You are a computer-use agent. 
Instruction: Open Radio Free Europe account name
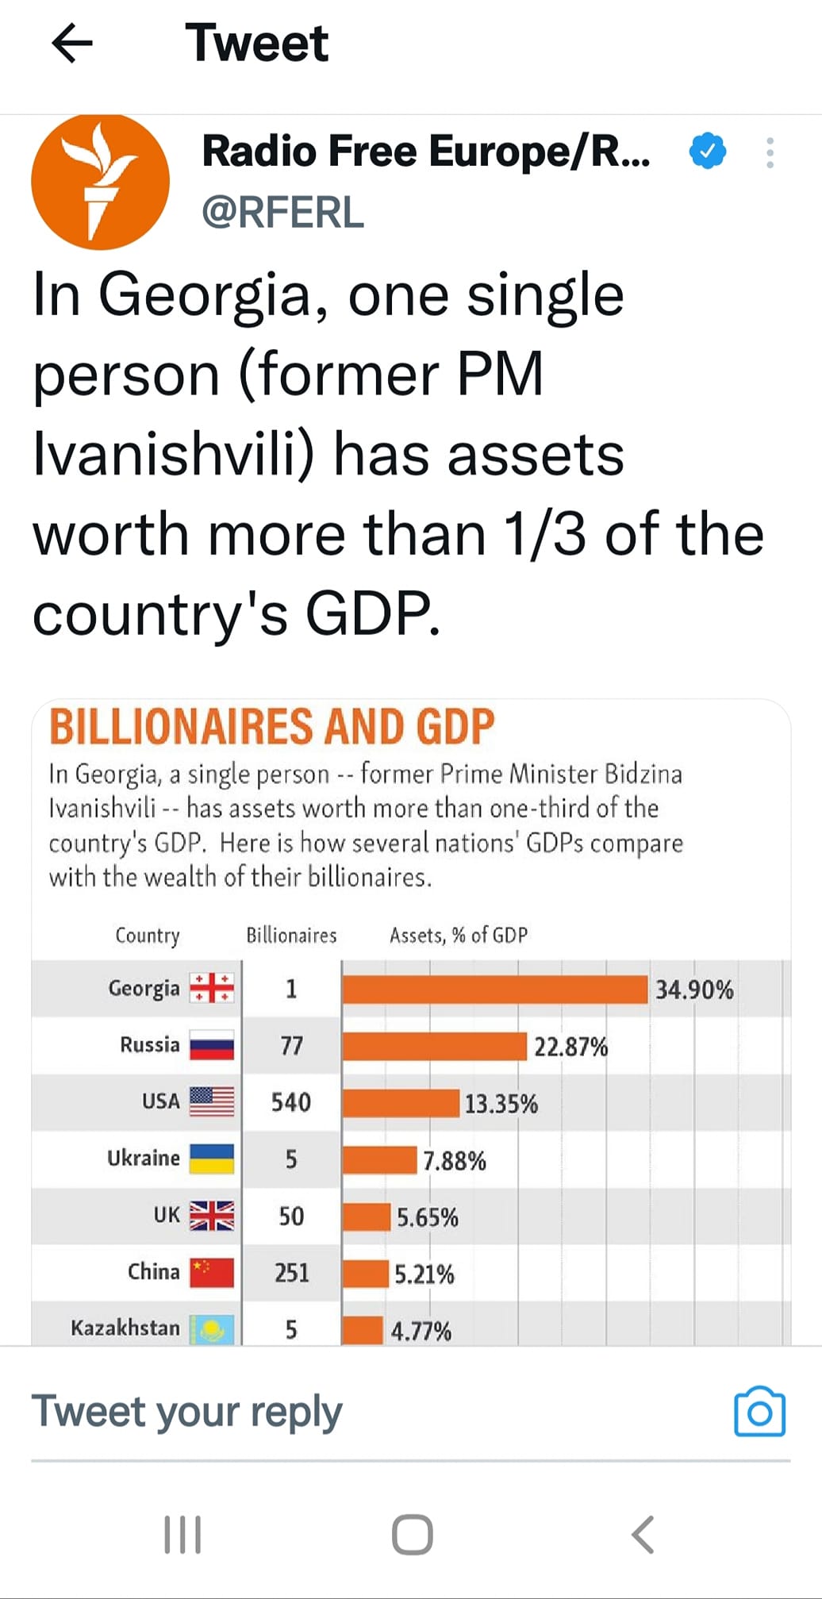point(426,151)
